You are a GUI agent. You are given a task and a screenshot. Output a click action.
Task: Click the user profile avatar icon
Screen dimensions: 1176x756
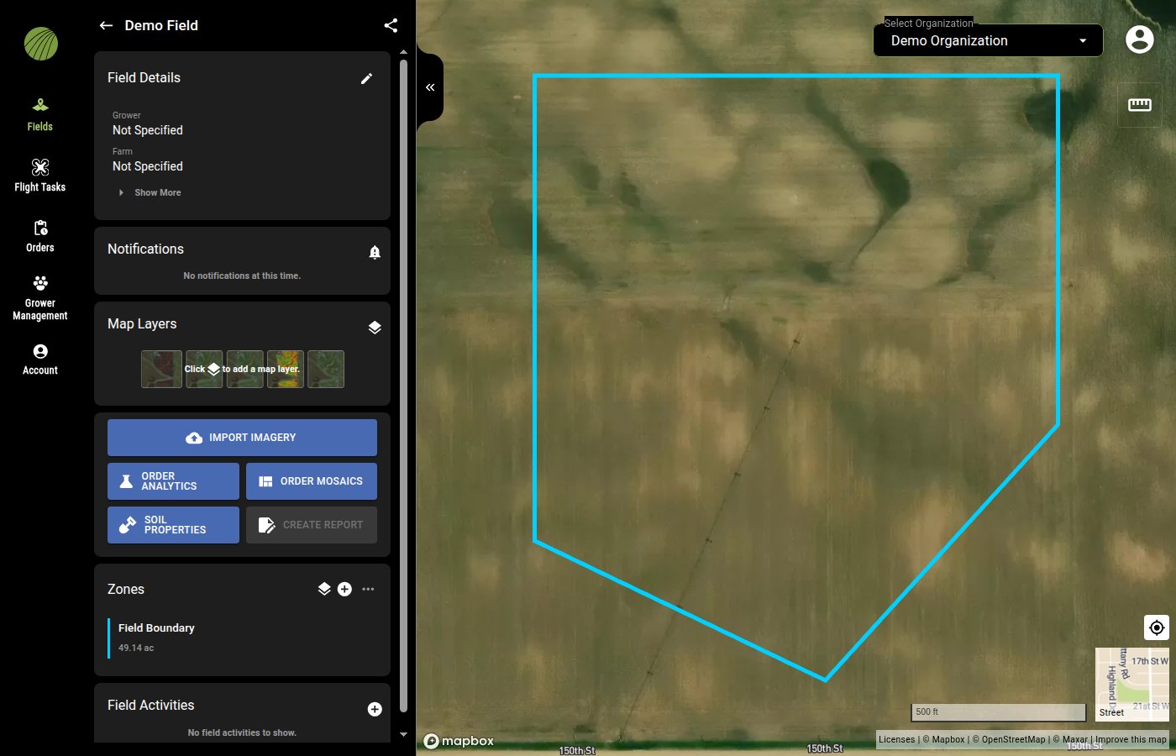point(1140,39)
